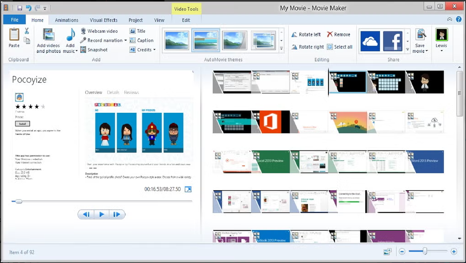Open the Lewis account avatar
The image size is (466, 263).
click(x=441, y=35)
